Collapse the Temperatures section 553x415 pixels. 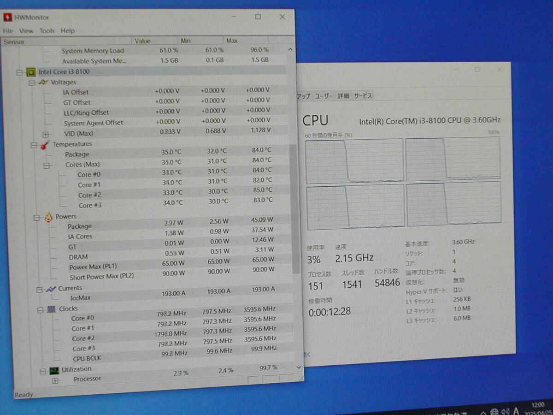click(34, 145)
